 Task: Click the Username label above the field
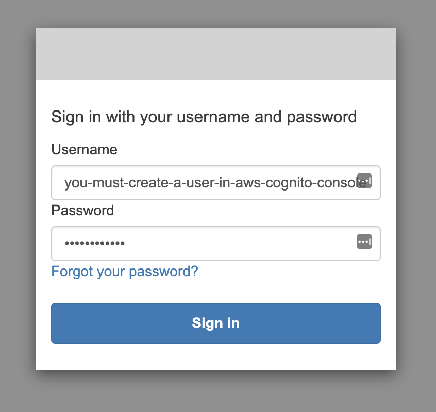[84, 150]
